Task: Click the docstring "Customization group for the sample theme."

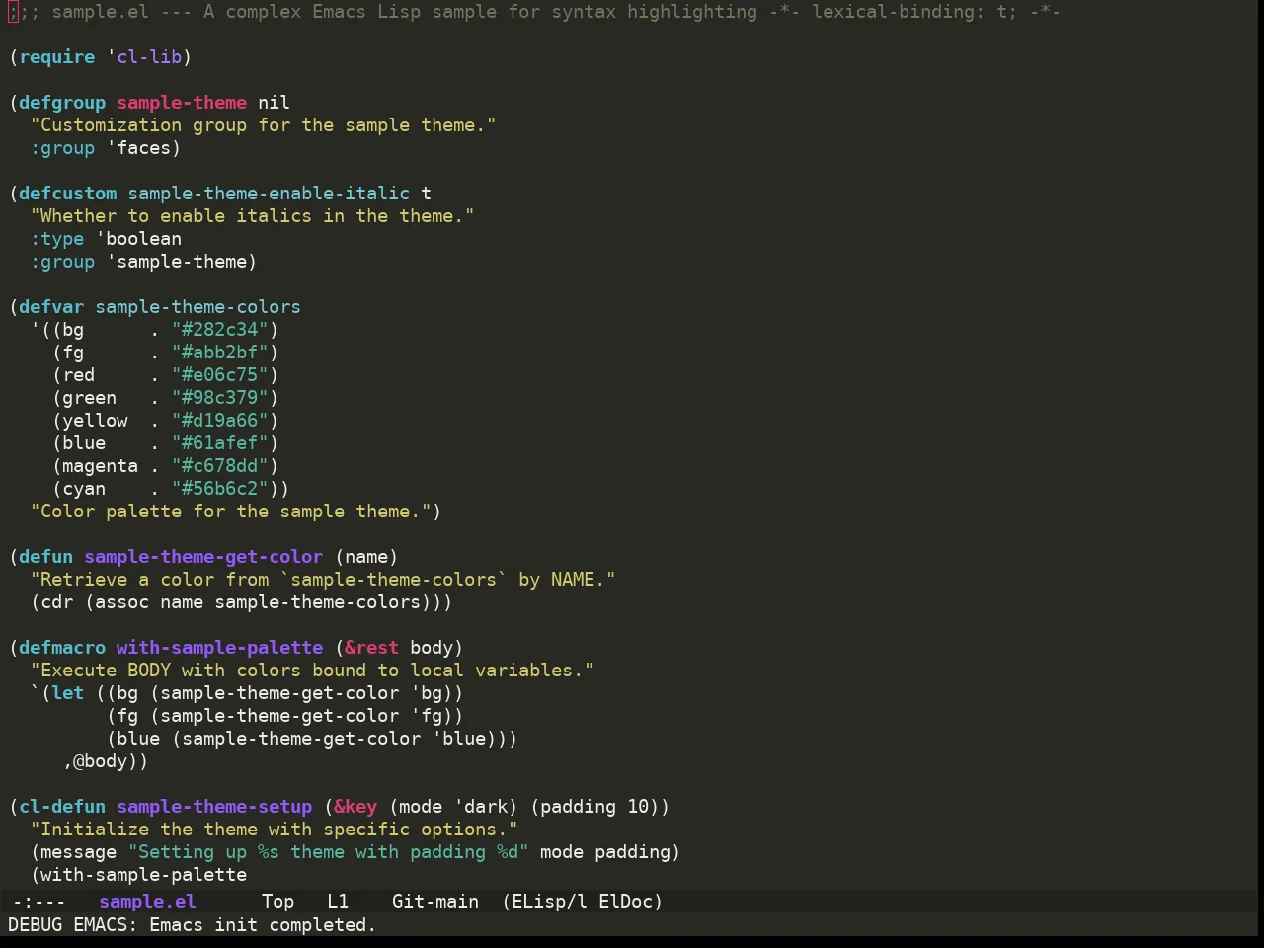Action: click(263, 125)
